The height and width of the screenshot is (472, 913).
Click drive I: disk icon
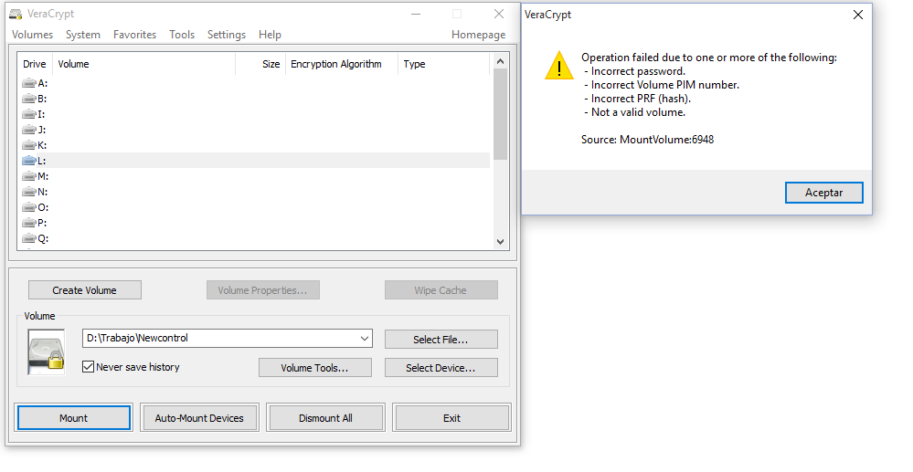coord(29,114)
